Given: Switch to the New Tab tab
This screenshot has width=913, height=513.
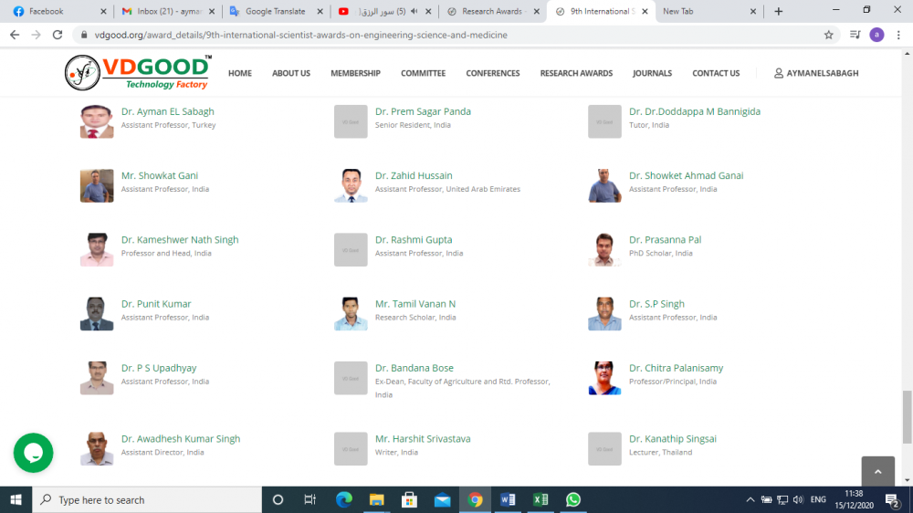Looking at the screenshot, I should 708,11.
